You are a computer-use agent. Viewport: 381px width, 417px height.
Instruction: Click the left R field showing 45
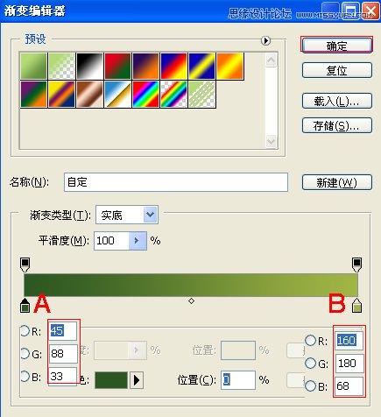[x=63, y=331]
